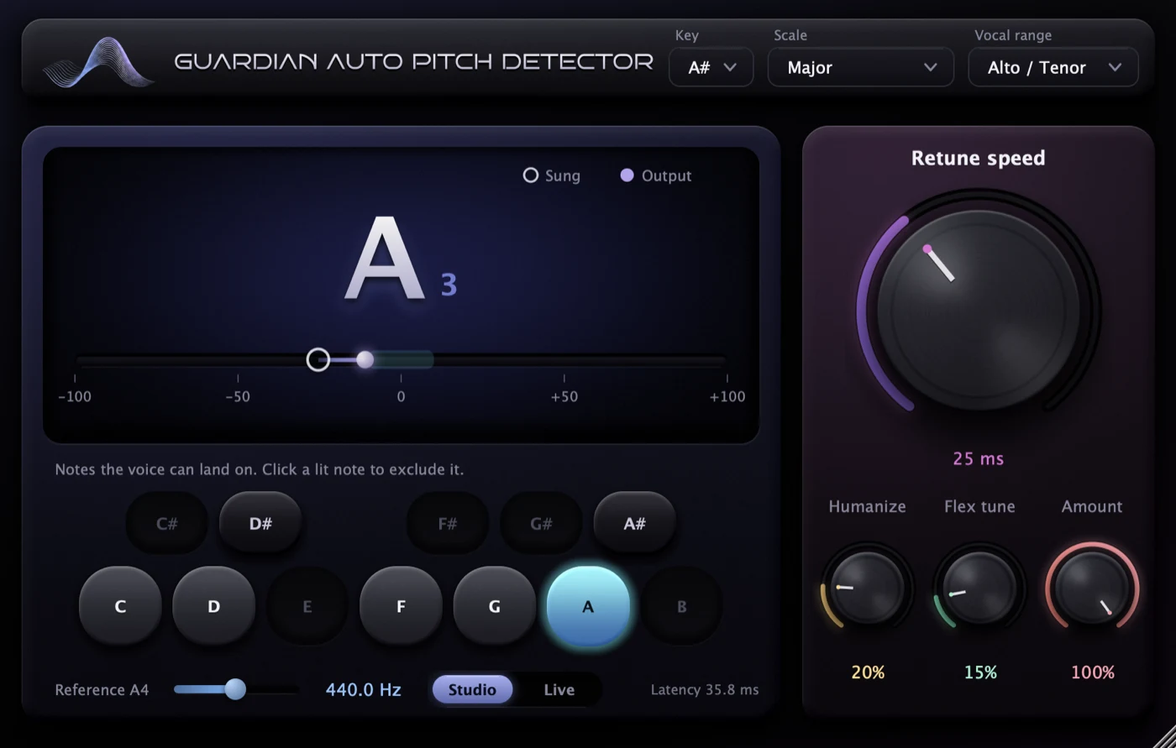The height and width of the screenshot is (748, 1176).
Task: Exclude the C note key
Action: point(120,606)
